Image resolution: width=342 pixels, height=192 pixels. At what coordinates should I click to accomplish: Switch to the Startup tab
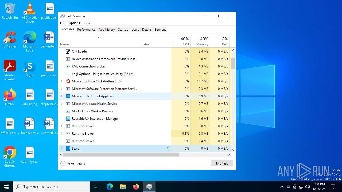point(123,30)
